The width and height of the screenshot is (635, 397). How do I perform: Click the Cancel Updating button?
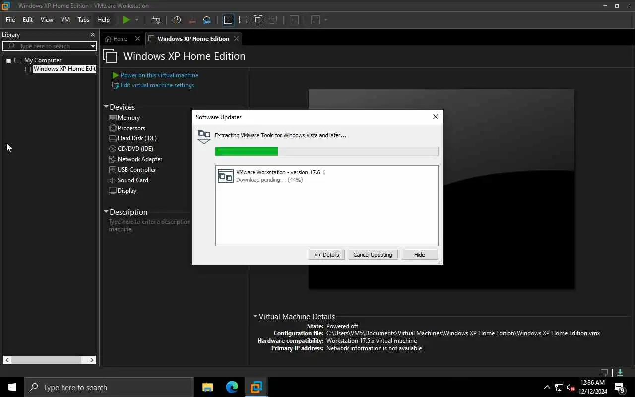373,255
